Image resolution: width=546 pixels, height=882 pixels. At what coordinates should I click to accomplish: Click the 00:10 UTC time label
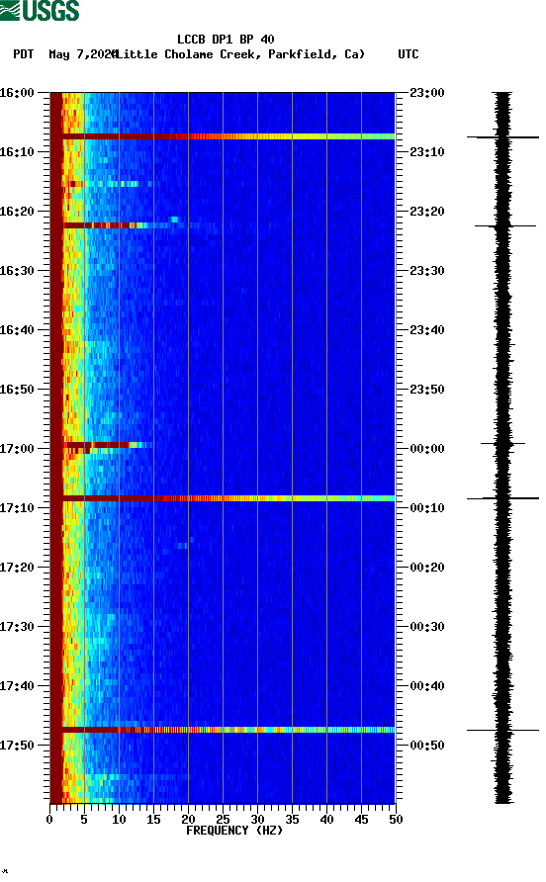point(427,508)
